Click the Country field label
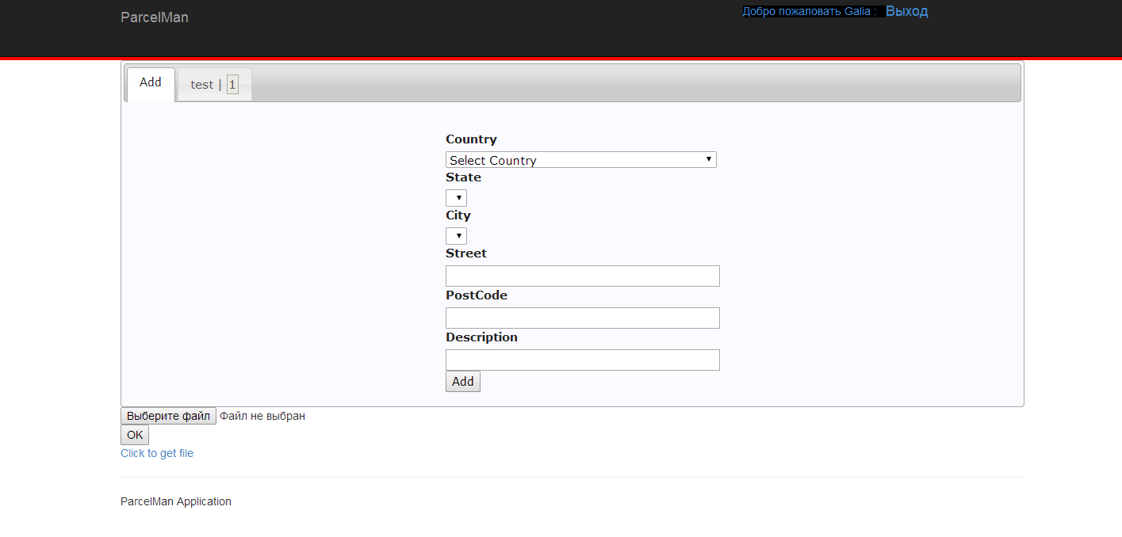The image size is (1122, 537). pyautogui.click(x=471, y=139)
